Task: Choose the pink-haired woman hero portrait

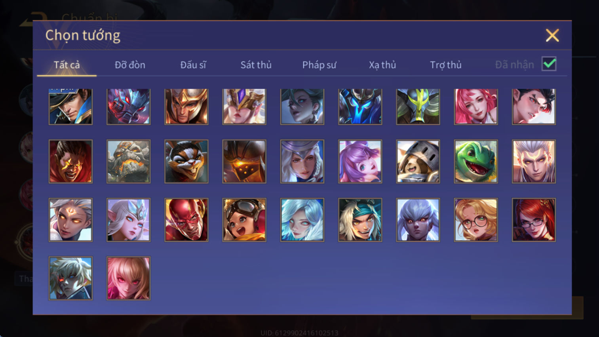Action: 475,107
